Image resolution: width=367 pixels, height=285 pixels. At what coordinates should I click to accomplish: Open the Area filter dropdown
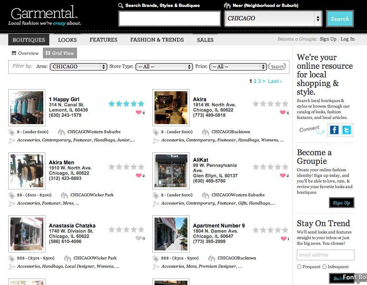78,67
